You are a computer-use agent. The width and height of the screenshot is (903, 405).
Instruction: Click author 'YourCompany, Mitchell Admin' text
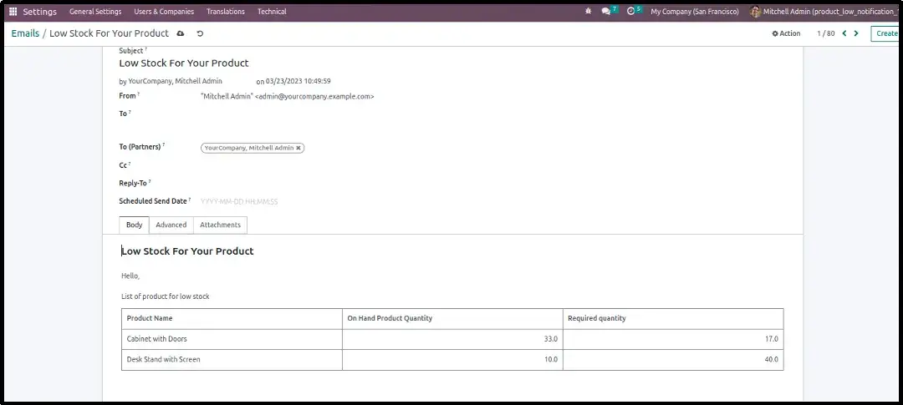click(x=175, y=81)
